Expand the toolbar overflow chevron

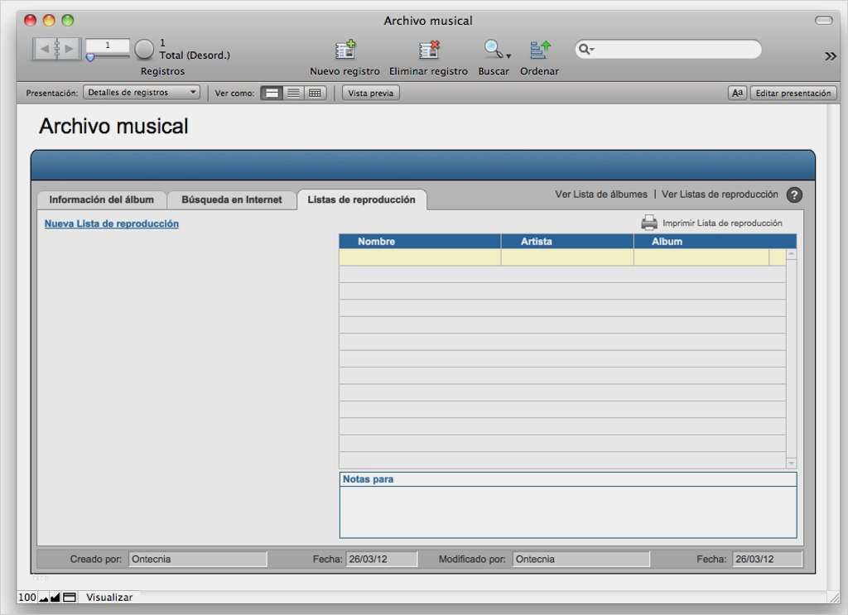tap(830, 56)
